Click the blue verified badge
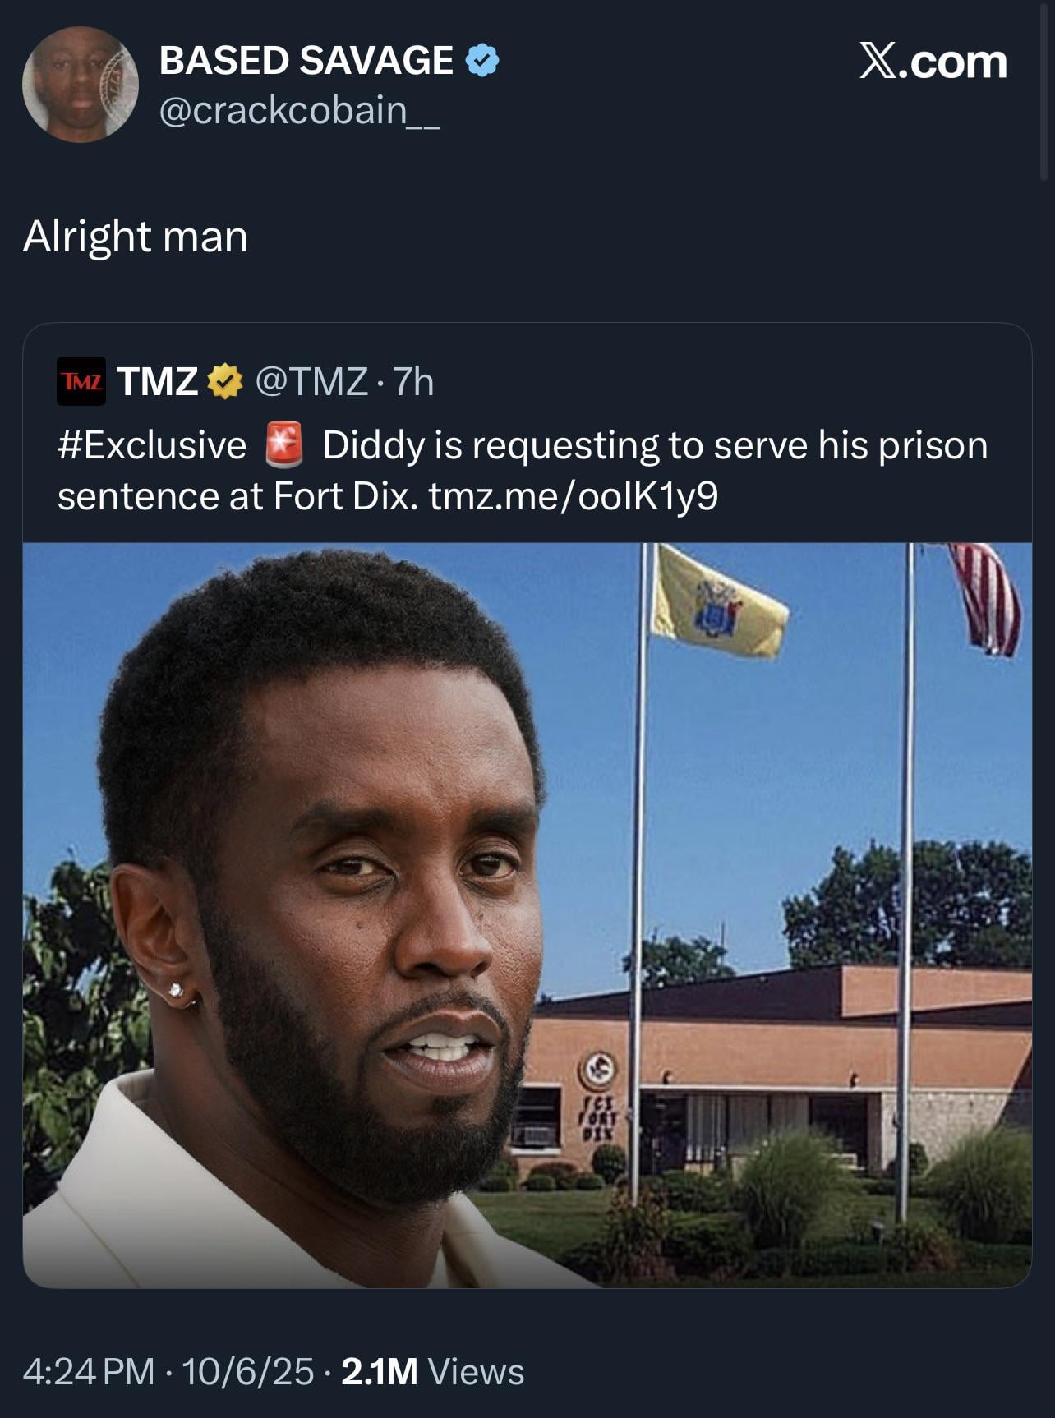The width and height of the screenshot is (1055, 1418). pyautogui.click(x=482, y=61)
